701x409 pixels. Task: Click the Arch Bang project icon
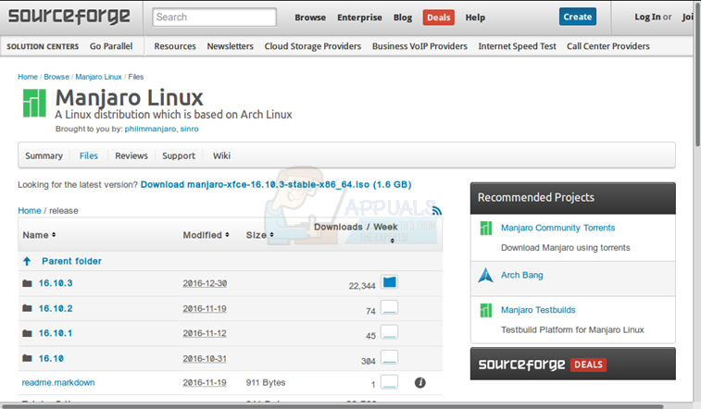[x=485, y=276]
